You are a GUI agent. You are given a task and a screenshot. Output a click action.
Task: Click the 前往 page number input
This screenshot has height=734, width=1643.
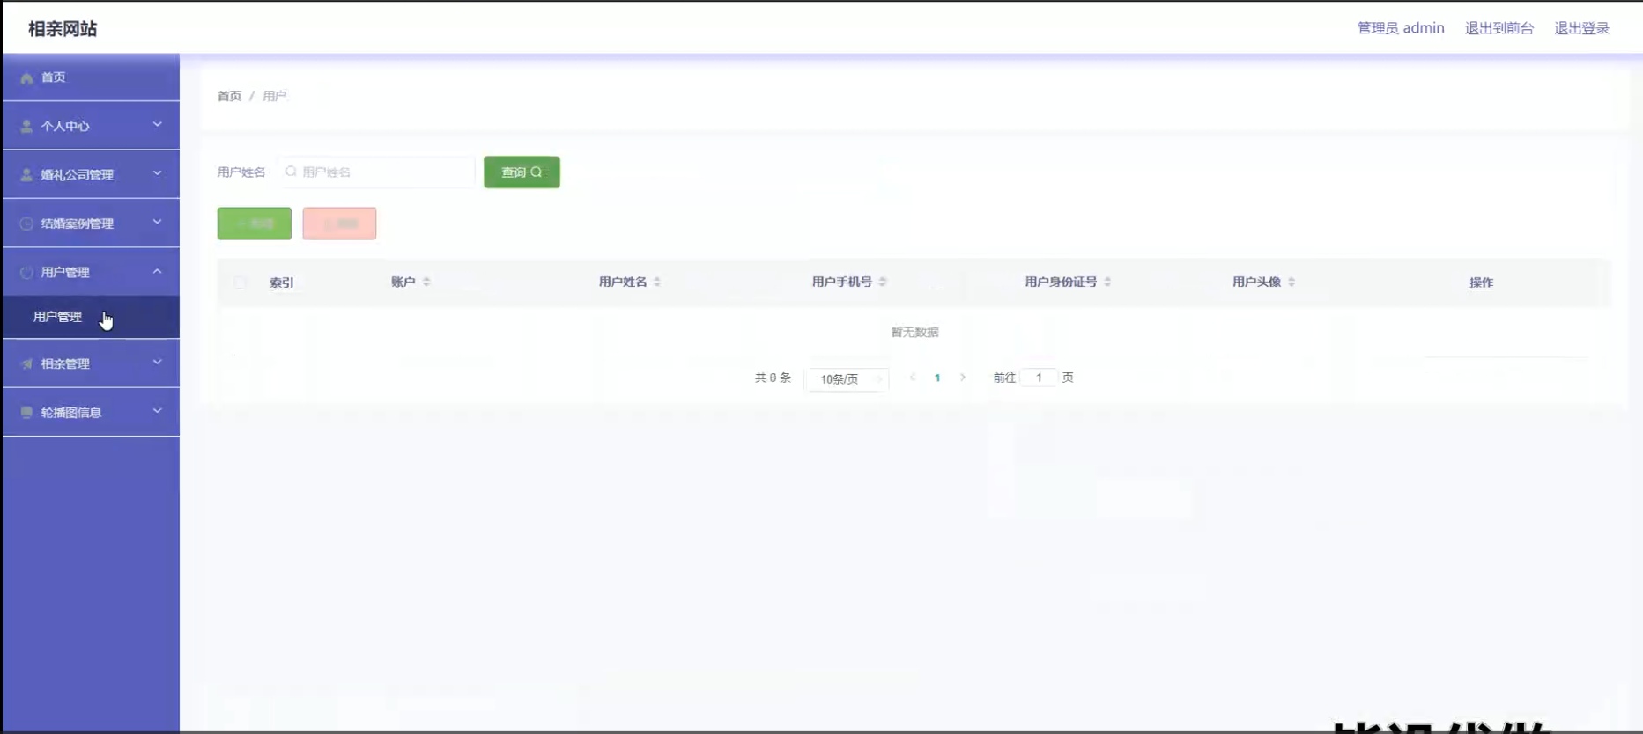coord(1039,378)
